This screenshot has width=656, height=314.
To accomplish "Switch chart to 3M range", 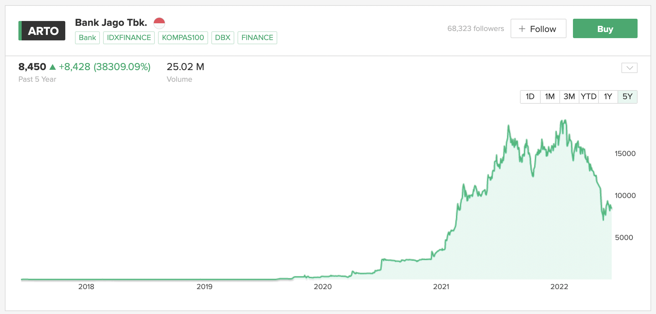I will tap(569, 97).
